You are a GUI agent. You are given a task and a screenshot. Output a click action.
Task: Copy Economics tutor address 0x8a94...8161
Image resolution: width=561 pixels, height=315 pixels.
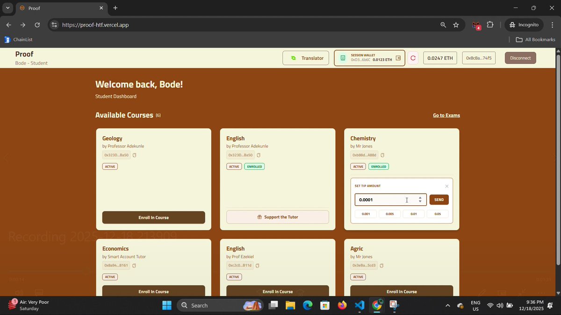(x=134, y=266)
